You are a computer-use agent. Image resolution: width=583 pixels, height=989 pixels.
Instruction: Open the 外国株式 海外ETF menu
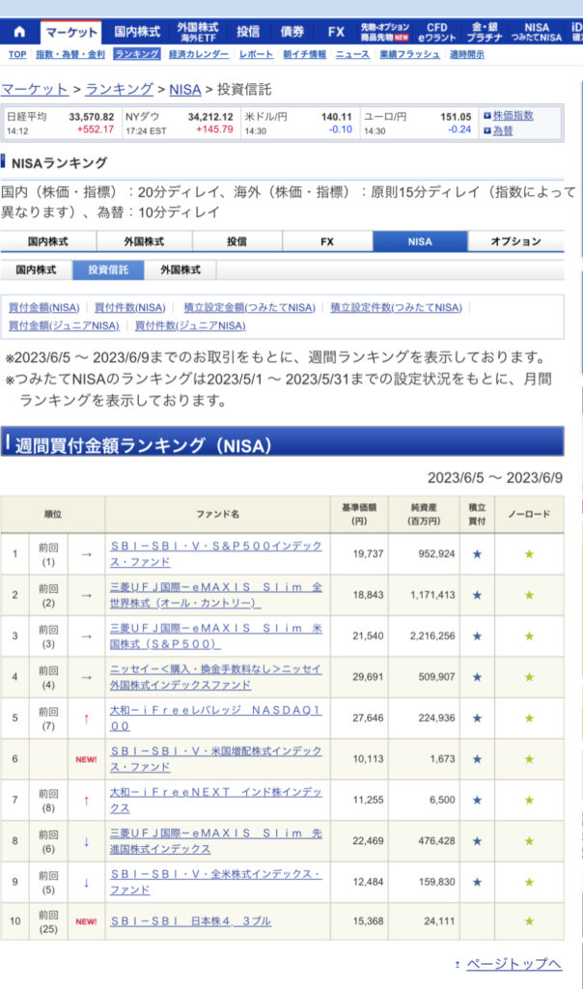[x=197, y=32]
